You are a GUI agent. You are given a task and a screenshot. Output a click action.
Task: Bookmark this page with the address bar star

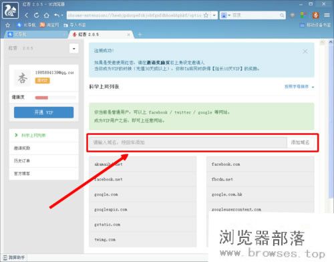(206, 15)
